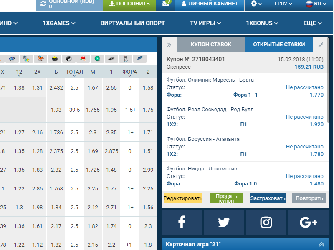The height and width of the screenshot is (250, 334).
Task: Select the blue sled sport icon
Action: coord(140,59)
